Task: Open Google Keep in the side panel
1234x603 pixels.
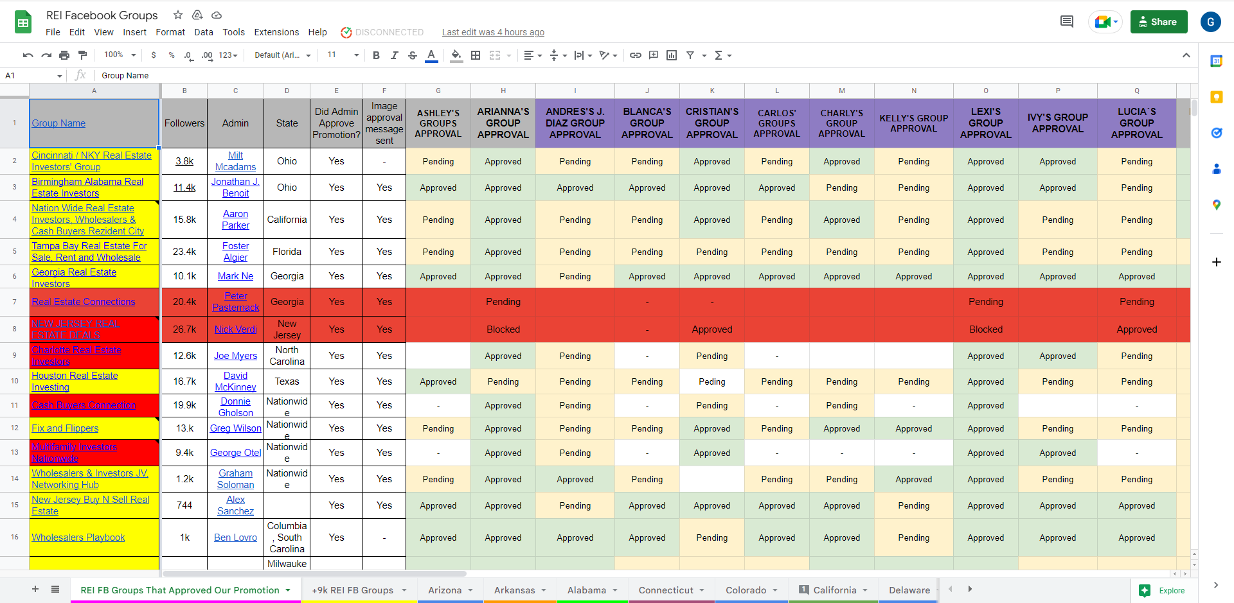Action: tap(1216, 97)
